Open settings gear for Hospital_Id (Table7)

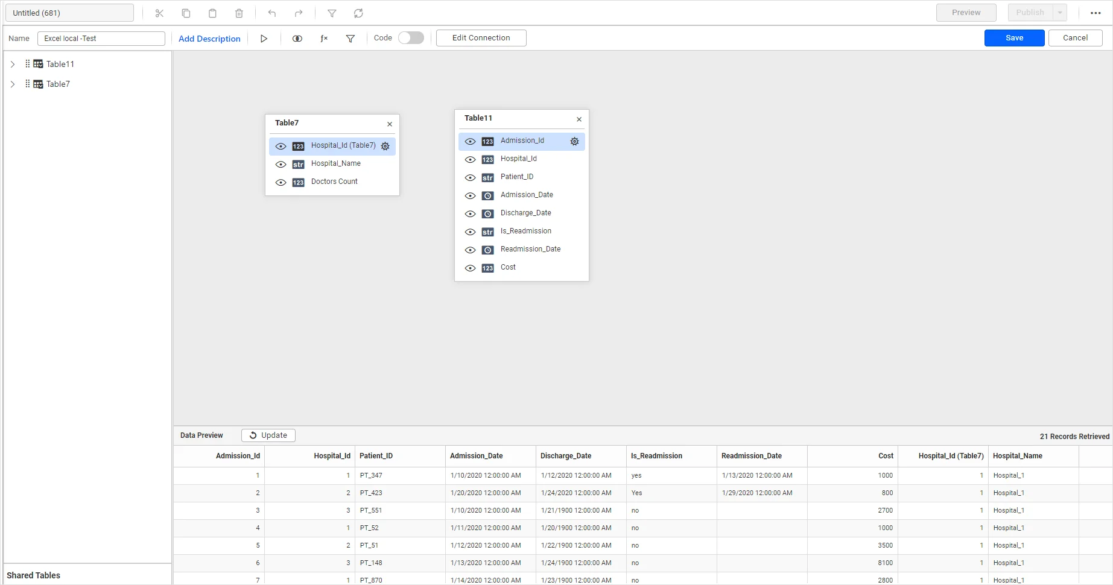click(385, 146)
